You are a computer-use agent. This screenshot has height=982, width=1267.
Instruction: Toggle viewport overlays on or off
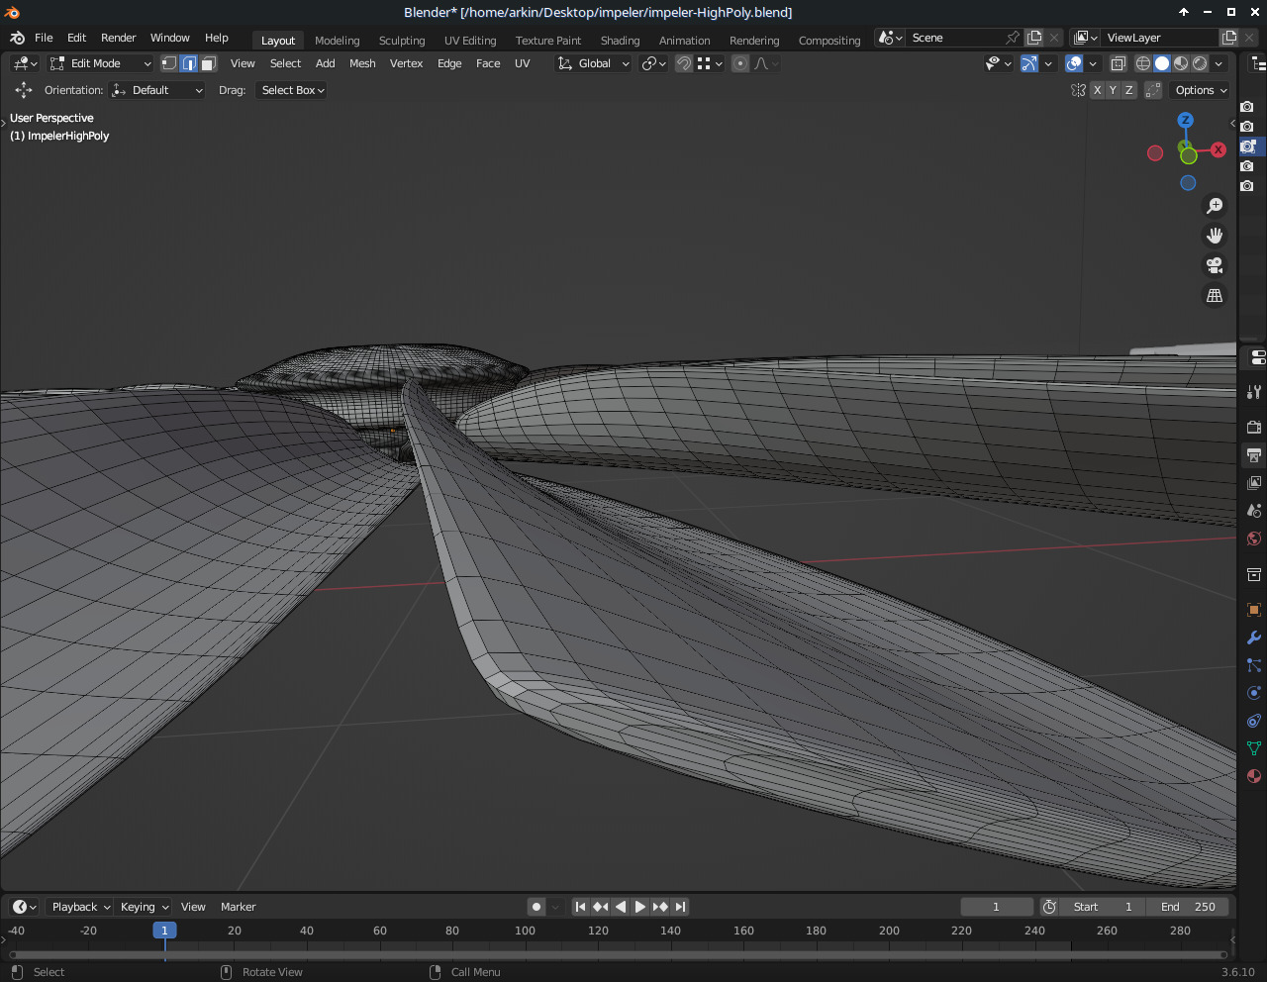click(x=1074, y=63)
